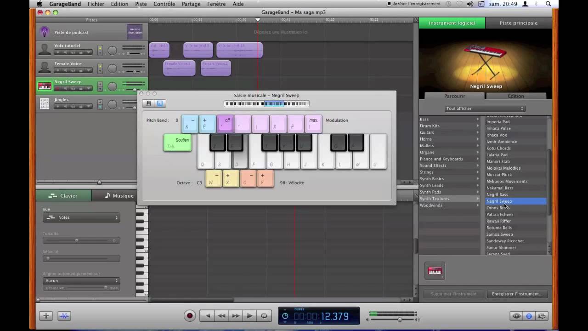Screen dimensions: 588x331
Task: Click the system volume icon in menu bar
Action: 470,4
